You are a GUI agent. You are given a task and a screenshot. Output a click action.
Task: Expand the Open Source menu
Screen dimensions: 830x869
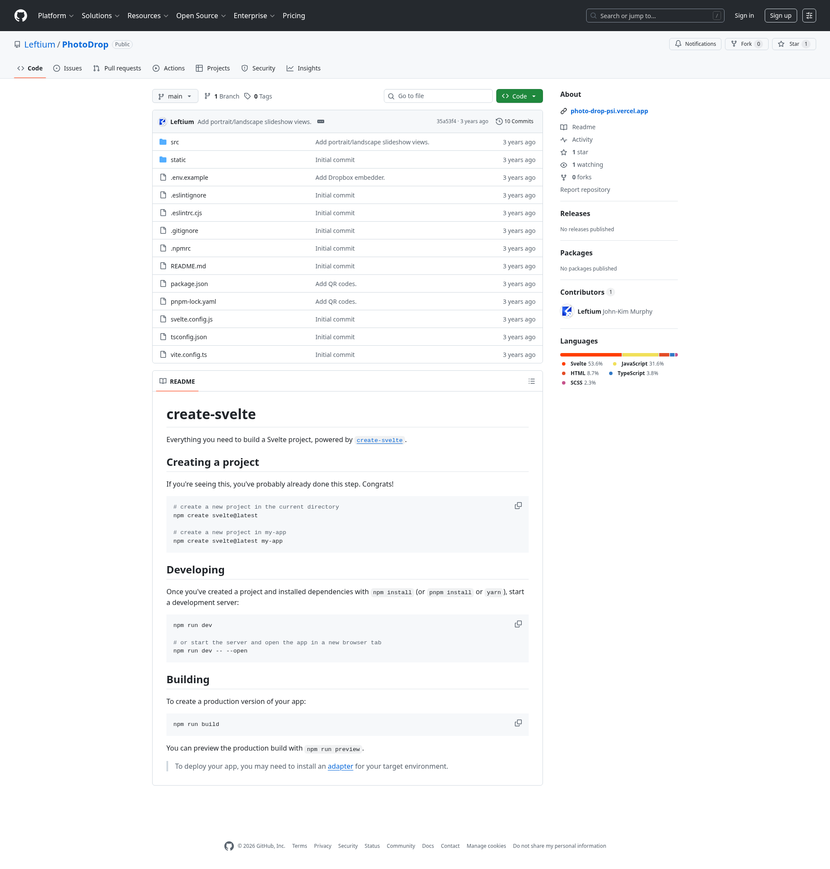[201, 16]
